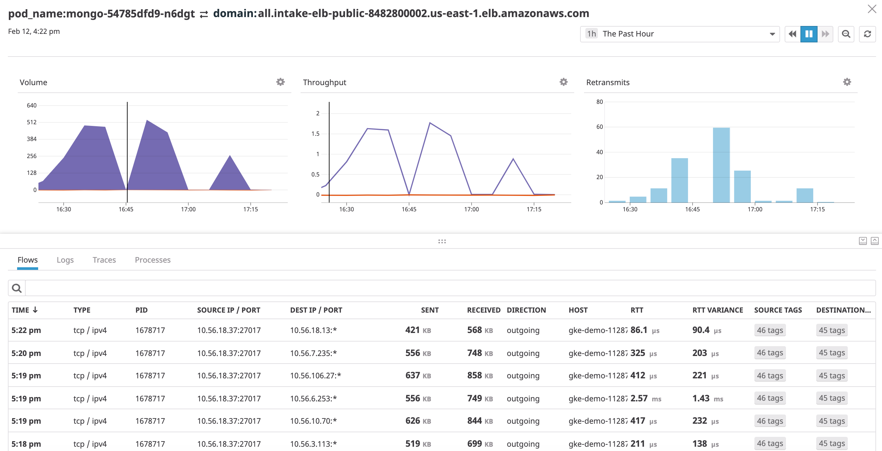Open the Traces tab

(x=104, y=260)
